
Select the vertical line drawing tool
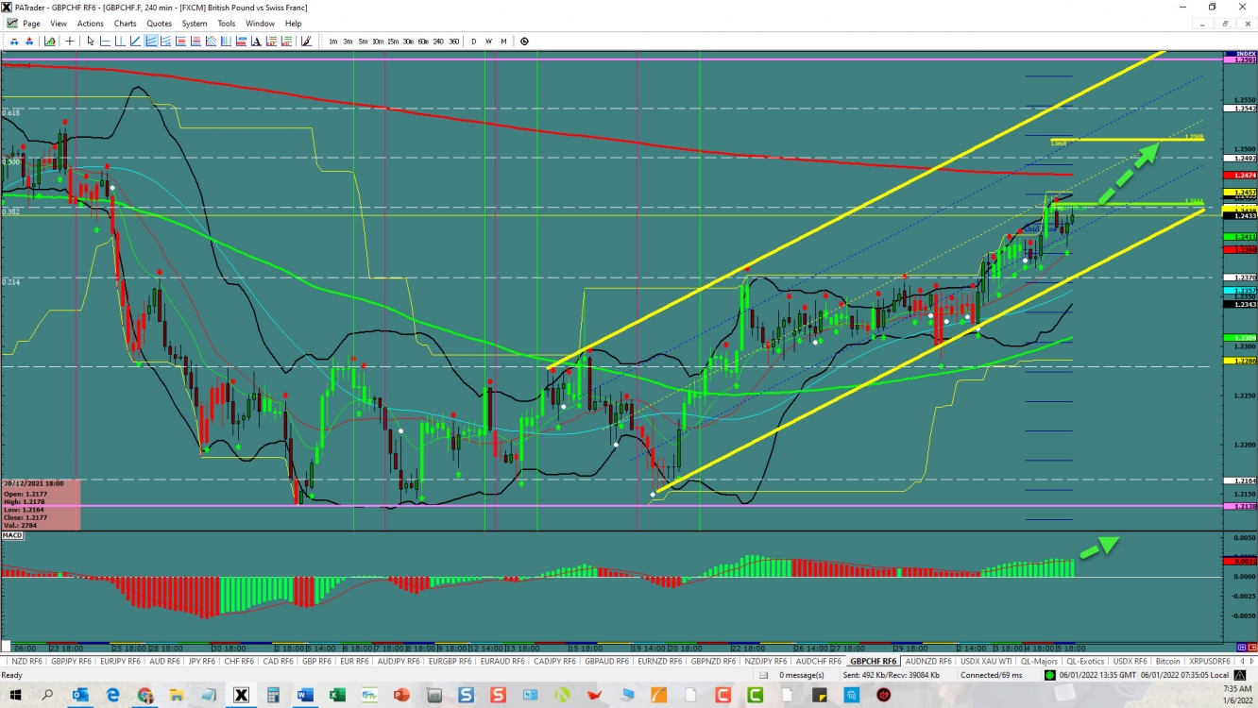(x=121, y=42)
